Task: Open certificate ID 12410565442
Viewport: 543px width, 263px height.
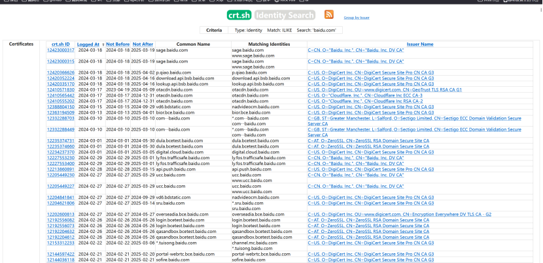Action: (61, 95)
